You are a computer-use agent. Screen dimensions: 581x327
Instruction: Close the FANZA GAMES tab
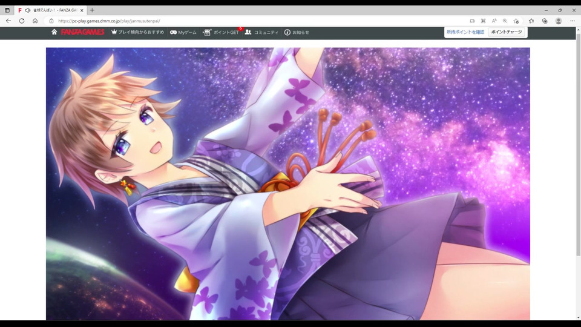click(82, 10)
